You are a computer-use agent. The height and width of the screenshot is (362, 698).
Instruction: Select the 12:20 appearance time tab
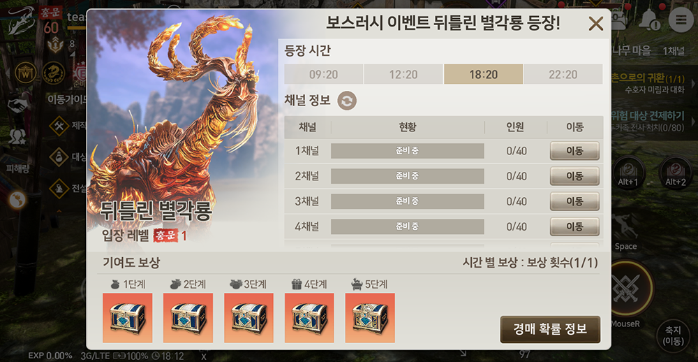pos(403,74)
